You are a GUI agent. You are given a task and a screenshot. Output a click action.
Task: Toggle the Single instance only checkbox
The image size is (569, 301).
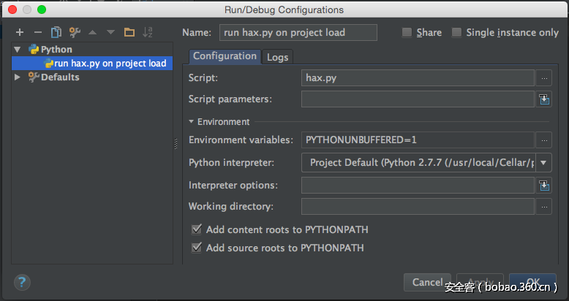457,33
